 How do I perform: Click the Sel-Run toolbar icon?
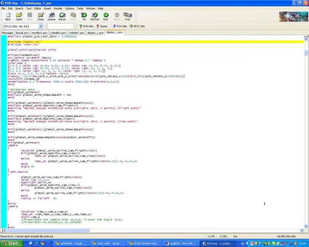point(95,17)
